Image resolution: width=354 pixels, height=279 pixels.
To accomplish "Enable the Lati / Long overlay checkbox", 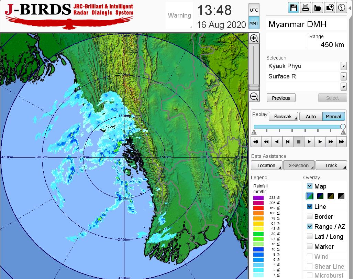I will [310, 236].
